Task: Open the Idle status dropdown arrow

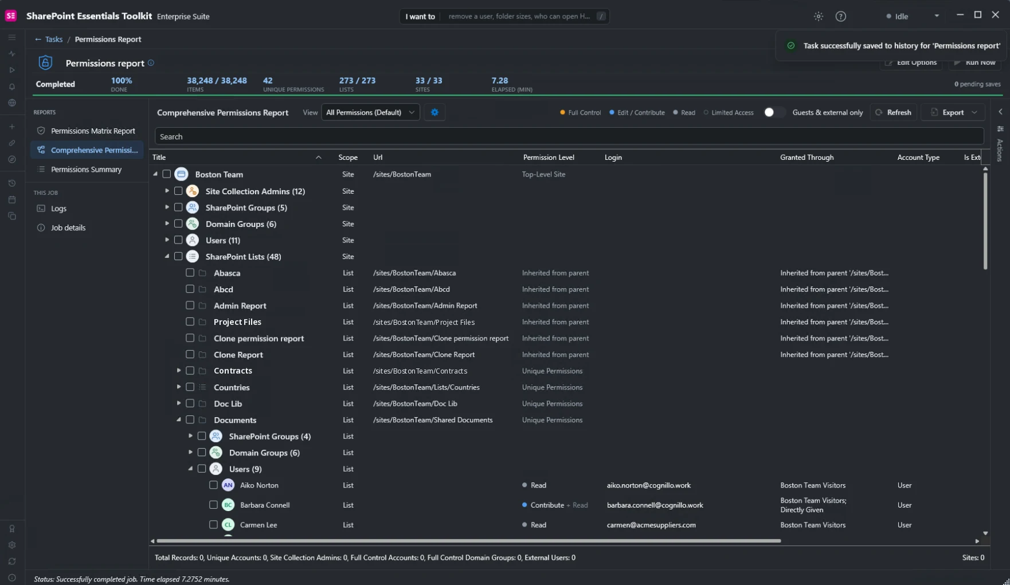Action: coord(937,16)
